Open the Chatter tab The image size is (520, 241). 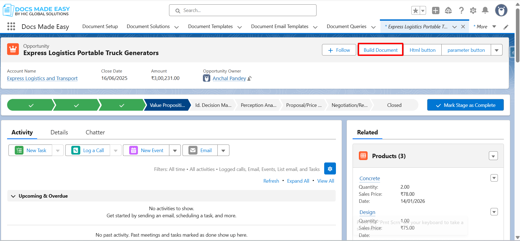point(95,132)
